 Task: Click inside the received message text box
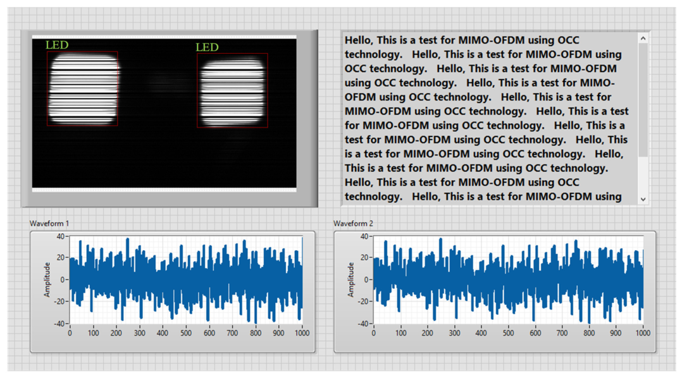[490, 118]
